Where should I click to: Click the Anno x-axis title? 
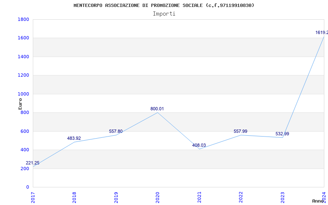pyautogui.click(x=318, y=201)
